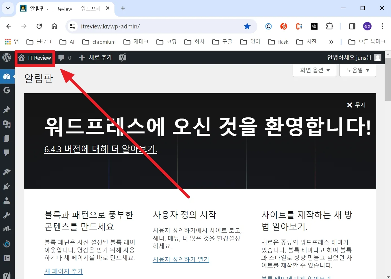The image size is (391, 279).
Task: Expand the 화면 옵션 dropdown
Action: click(x=315, y=70)
